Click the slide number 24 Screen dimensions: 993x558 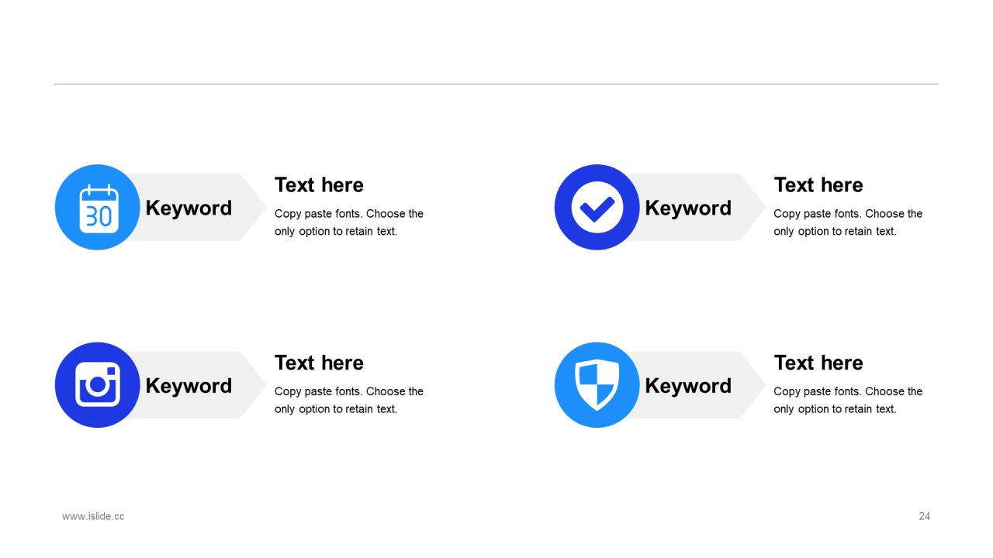pyautogui.click(x=924, y=516)
